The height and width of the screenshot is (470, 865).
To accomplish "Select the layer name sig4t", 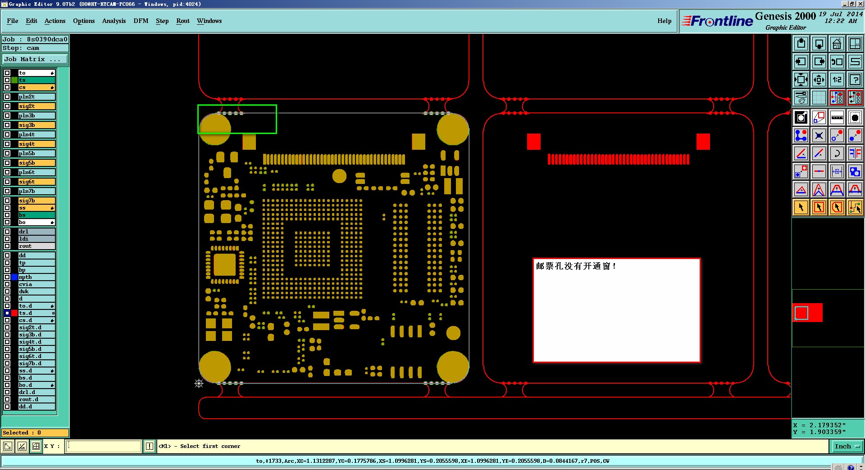I will coord(36,144).
